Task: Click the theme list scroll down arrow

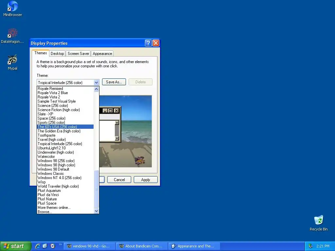Action: click(x=97, y=211)
